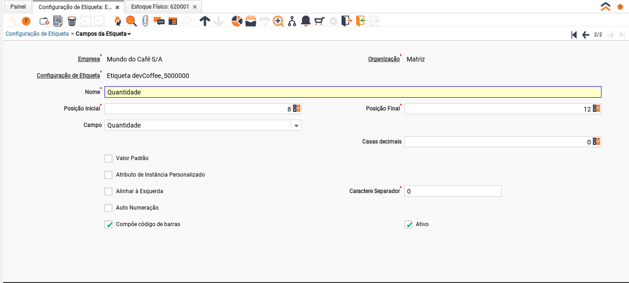Open calculator for Posição Final
Image resolution: width=629 pixels, height=283 pixels.
pyautogui.click(x=596, y=109)
